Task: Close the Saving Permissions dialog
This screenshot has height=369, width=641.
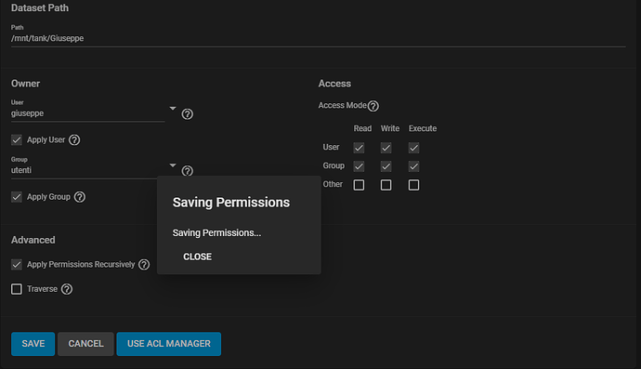Action: (198, 257)
